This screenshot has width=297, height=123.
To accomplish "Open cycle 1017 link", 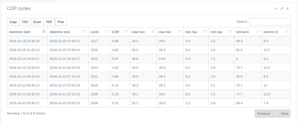I will [x=94, y=41].
